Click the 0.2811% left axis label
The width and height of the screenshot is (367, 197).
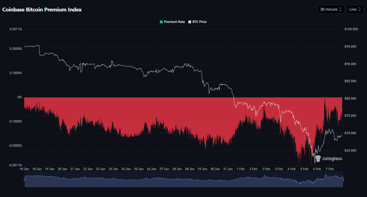coord(16,29)
